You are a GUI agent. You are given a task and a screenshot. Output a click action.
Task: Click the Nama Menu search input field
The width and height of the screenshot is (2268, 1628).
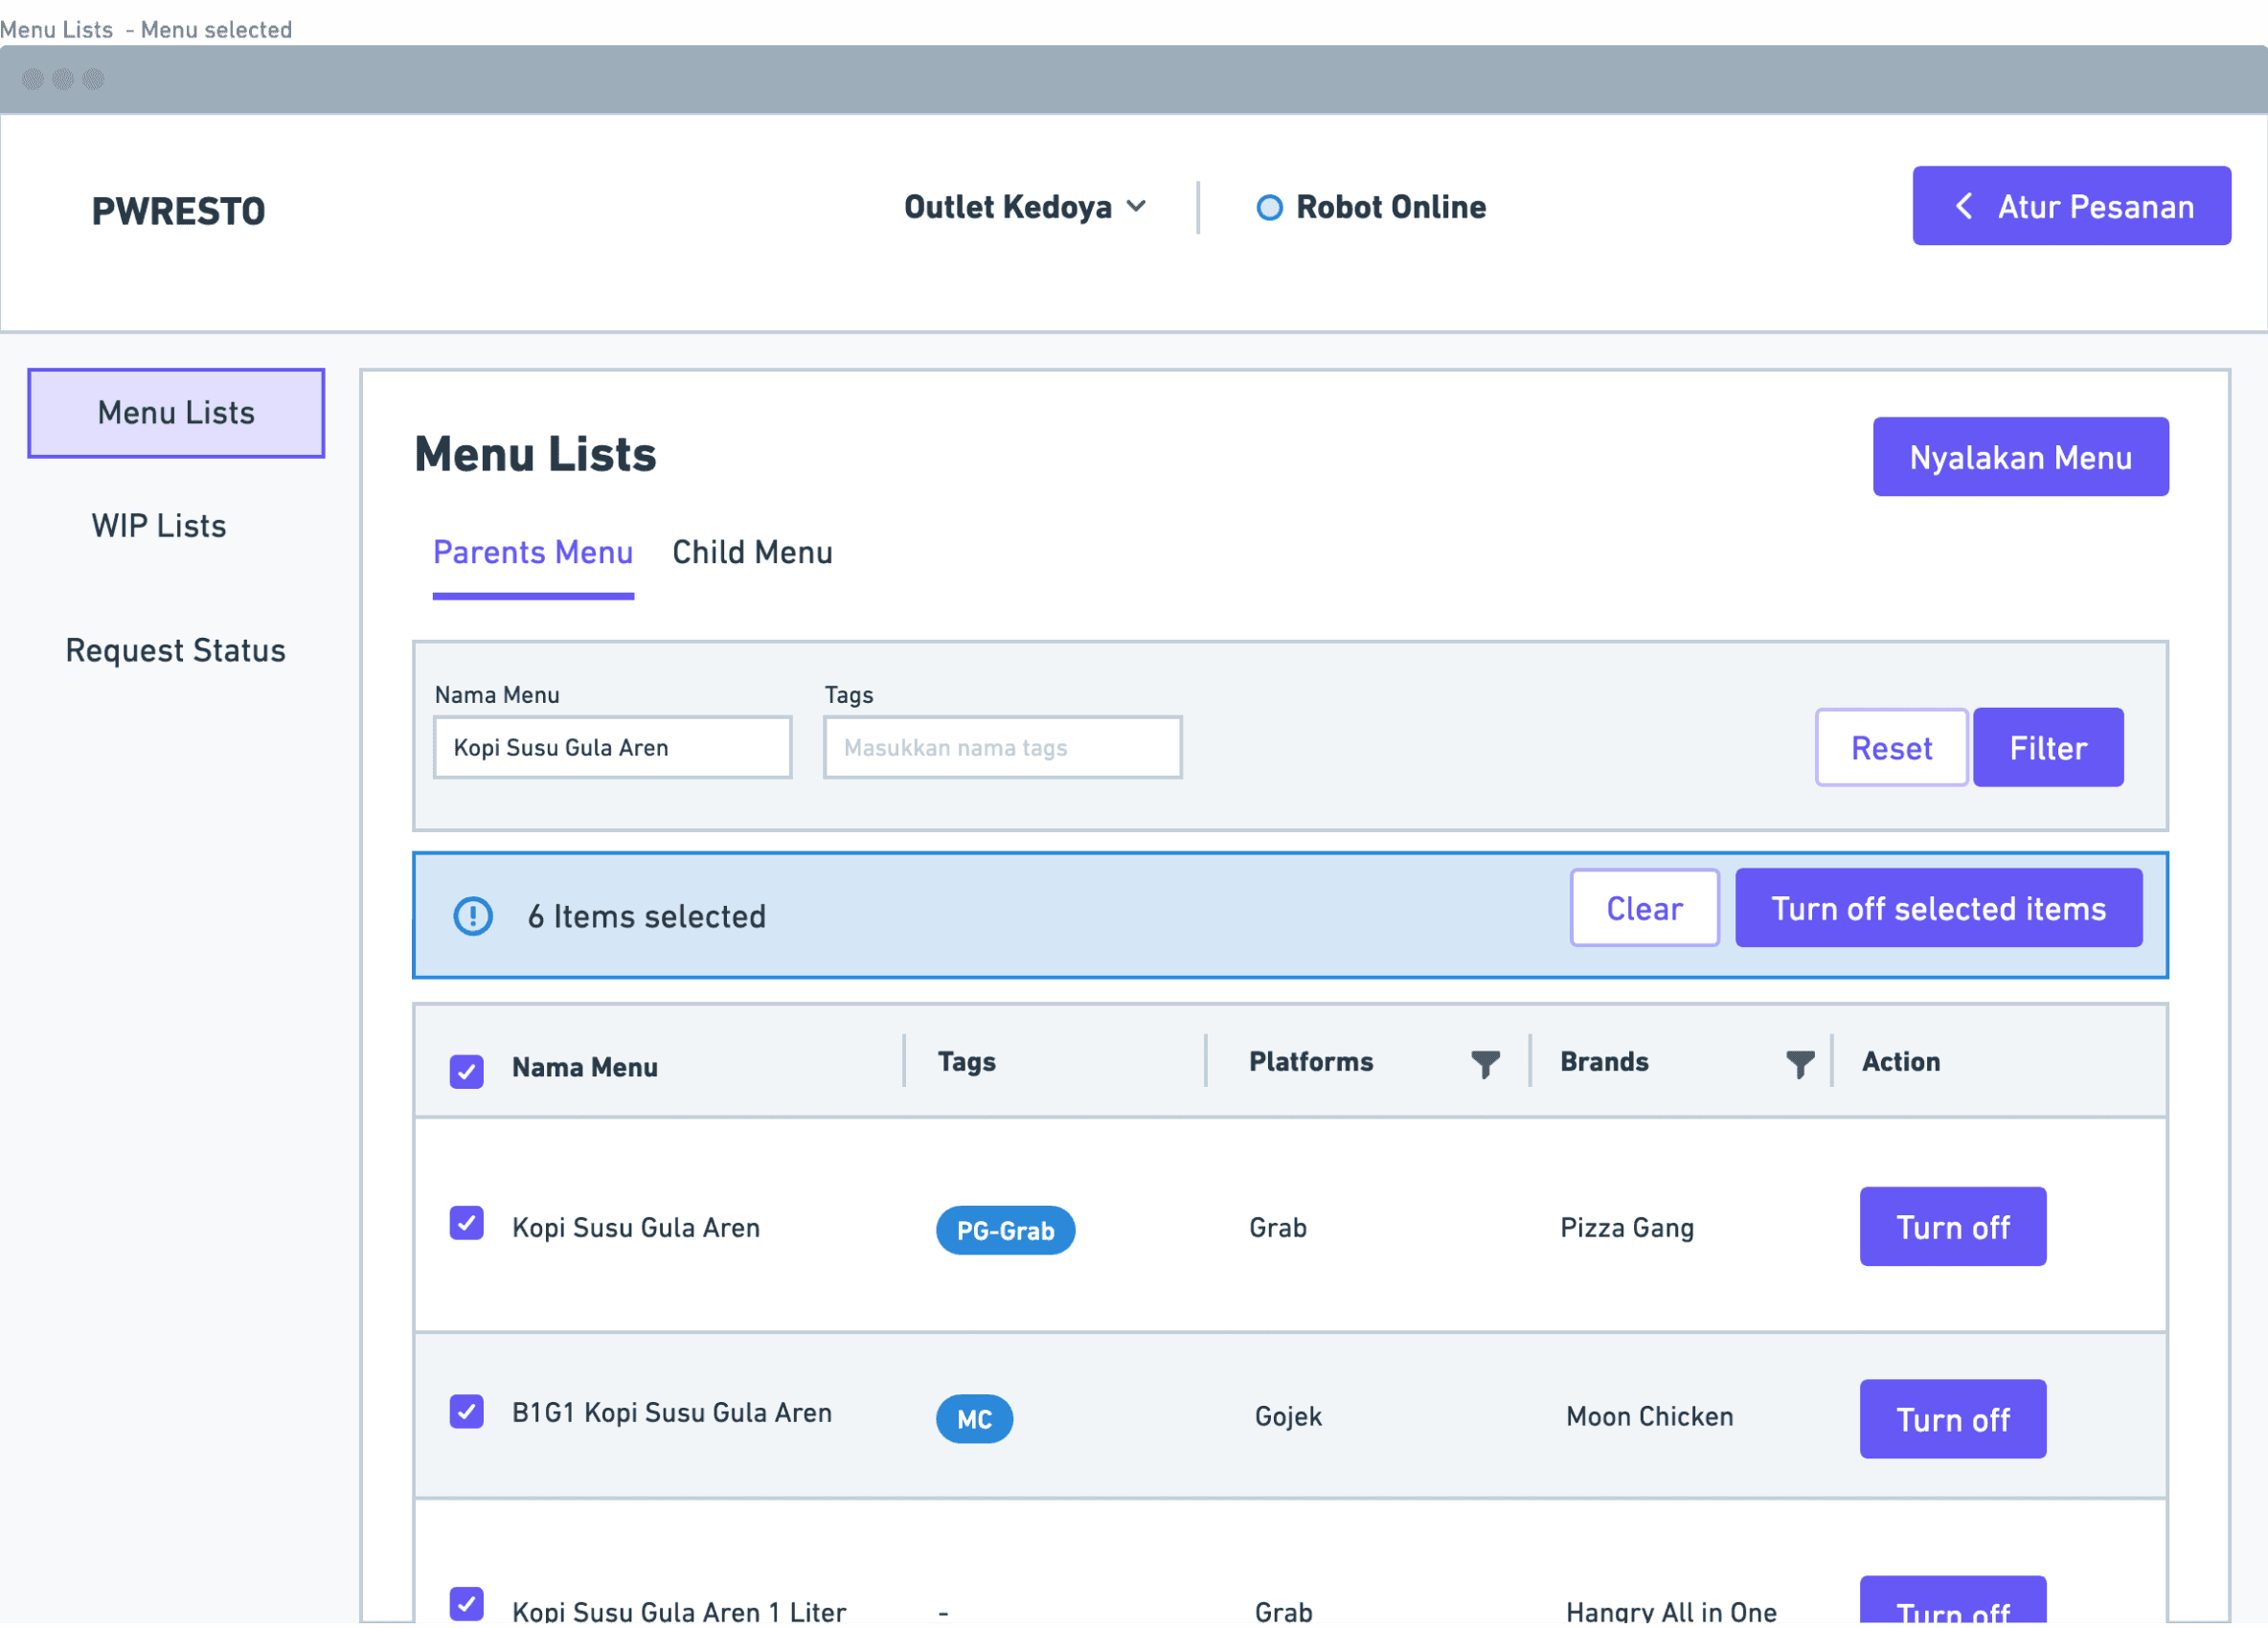pos(612,747)
